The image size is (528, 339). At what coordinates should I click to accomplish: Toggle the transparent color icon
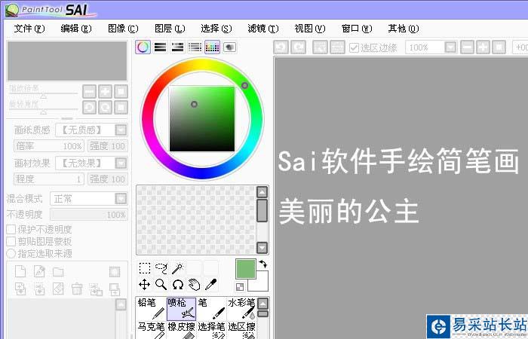pos(240,287)
